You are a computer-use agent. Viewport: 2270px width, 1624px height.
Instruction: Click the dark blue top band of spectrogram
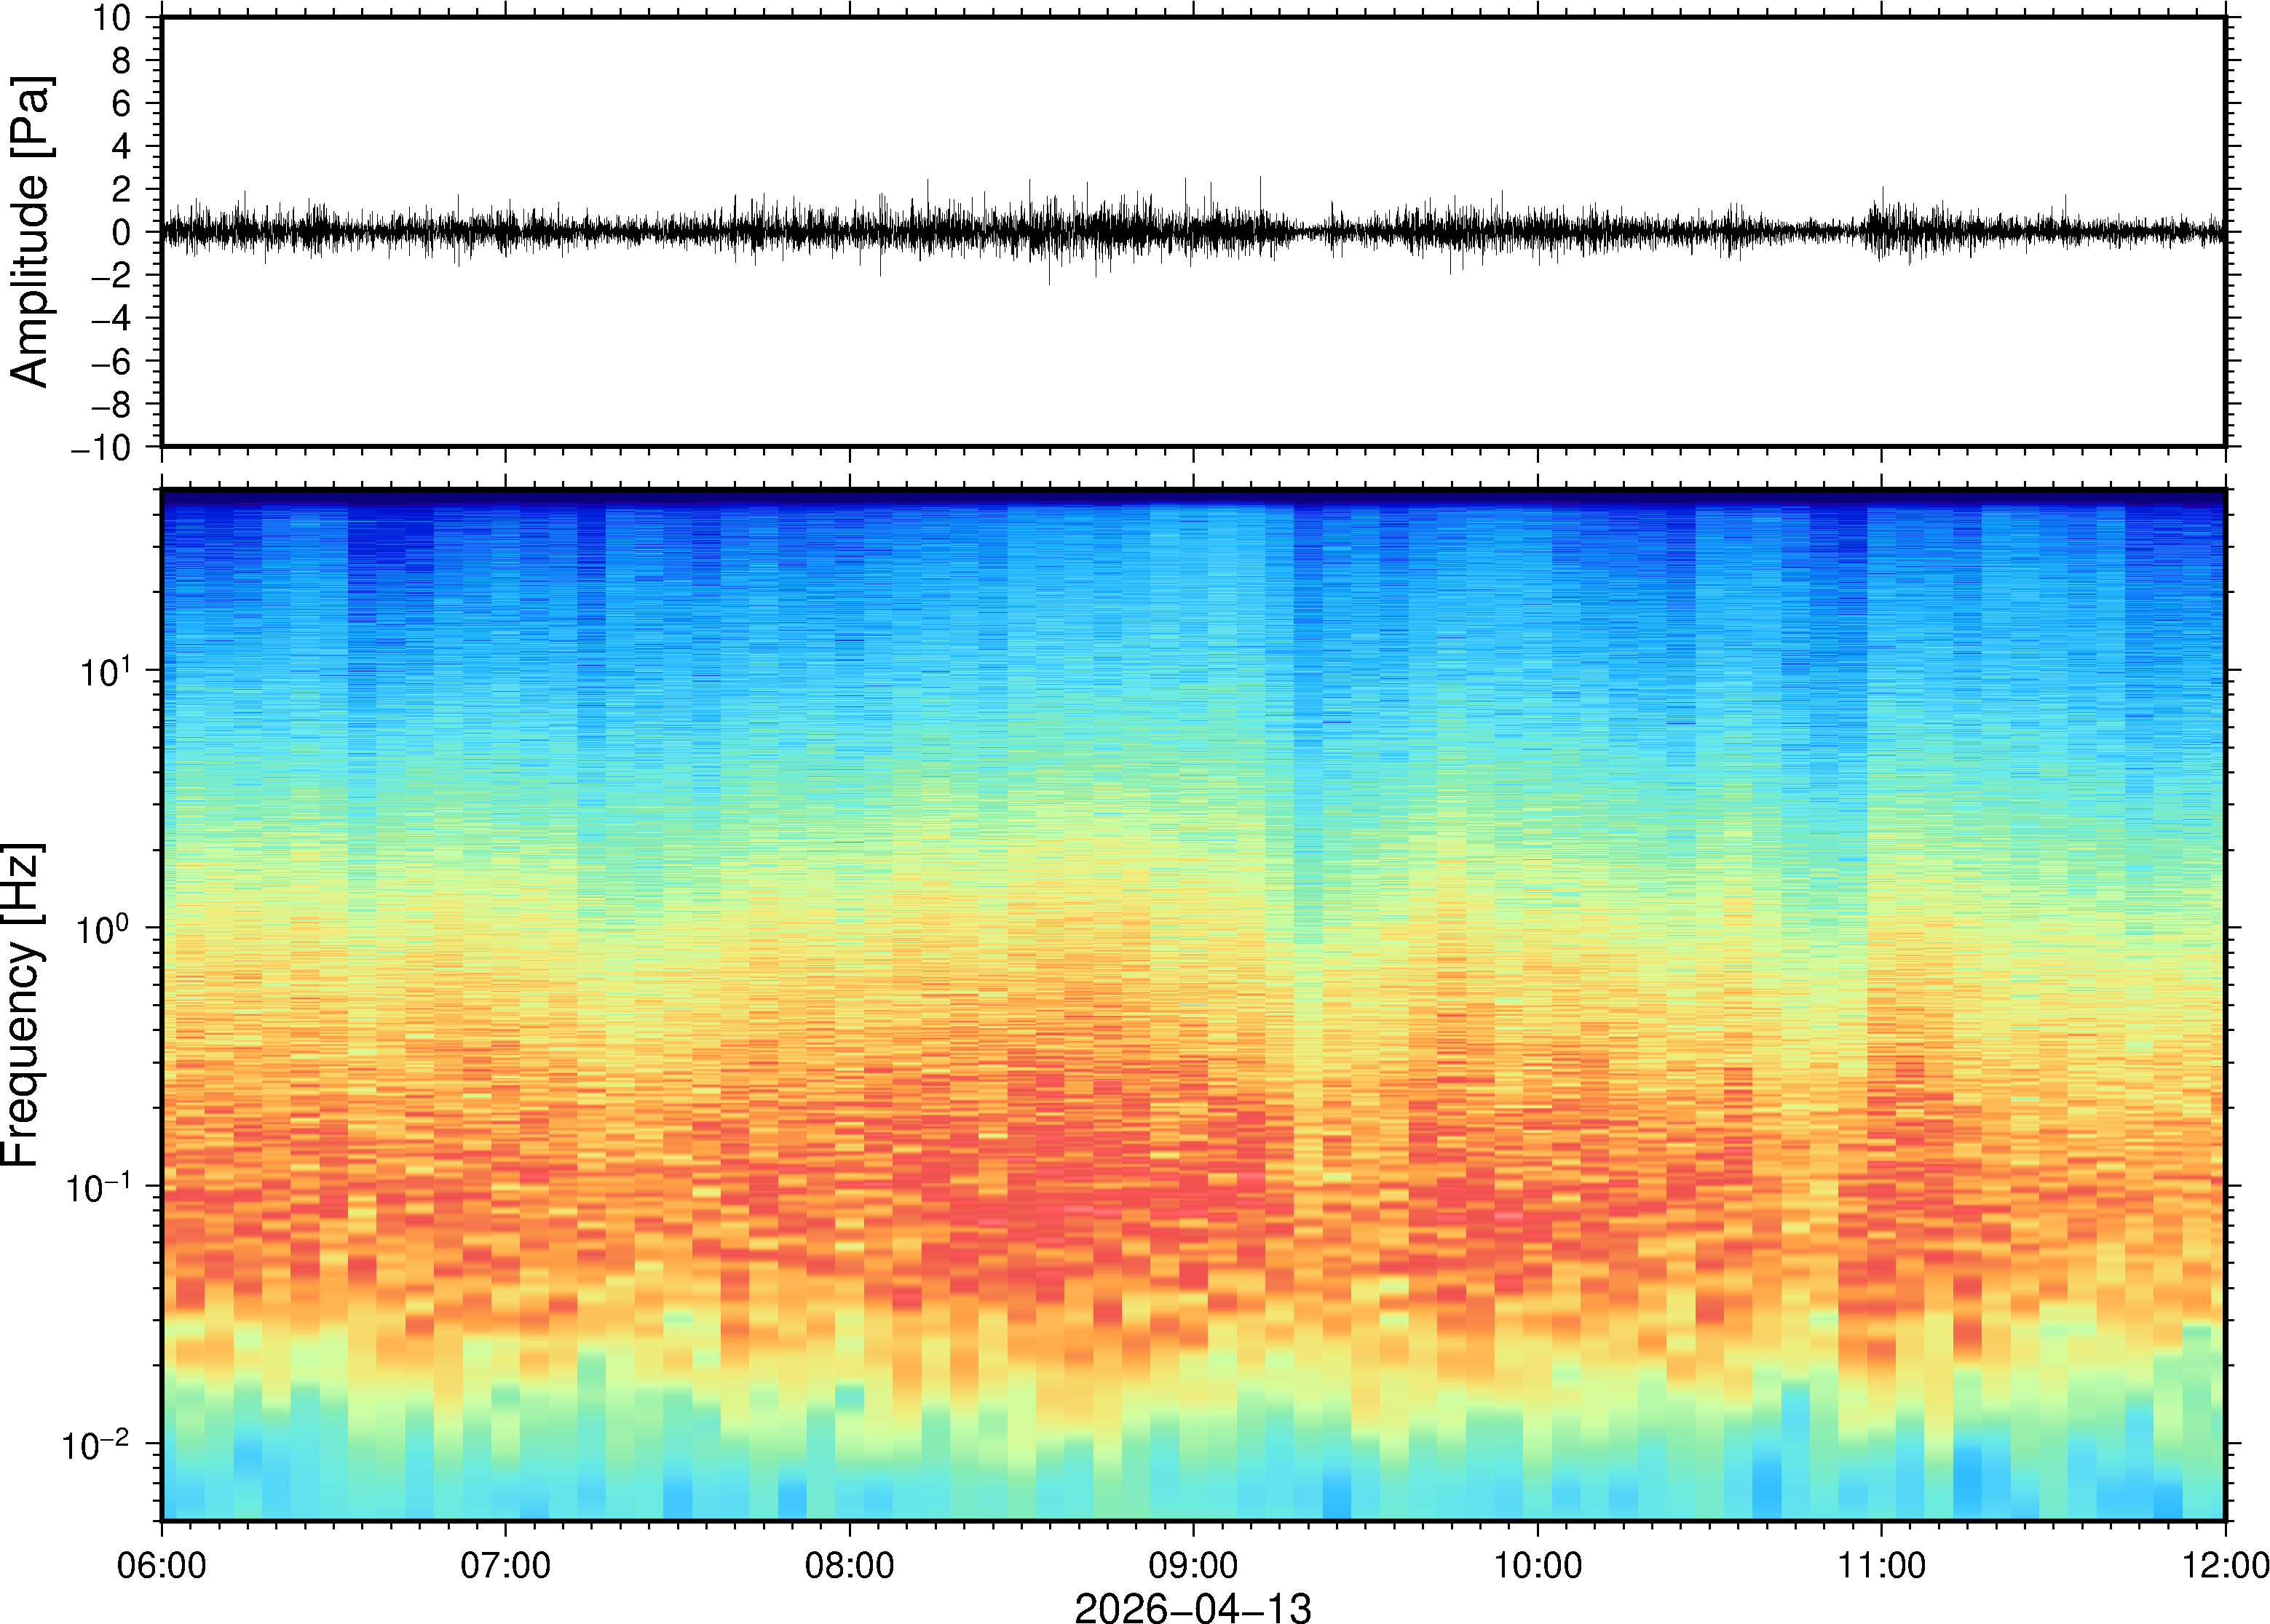coord(1193,497)
